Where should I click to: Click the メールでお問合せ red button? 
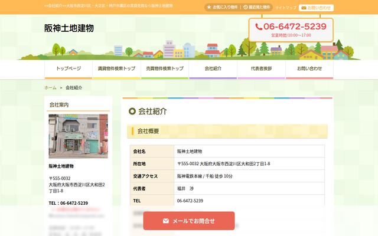click(189, 221)
